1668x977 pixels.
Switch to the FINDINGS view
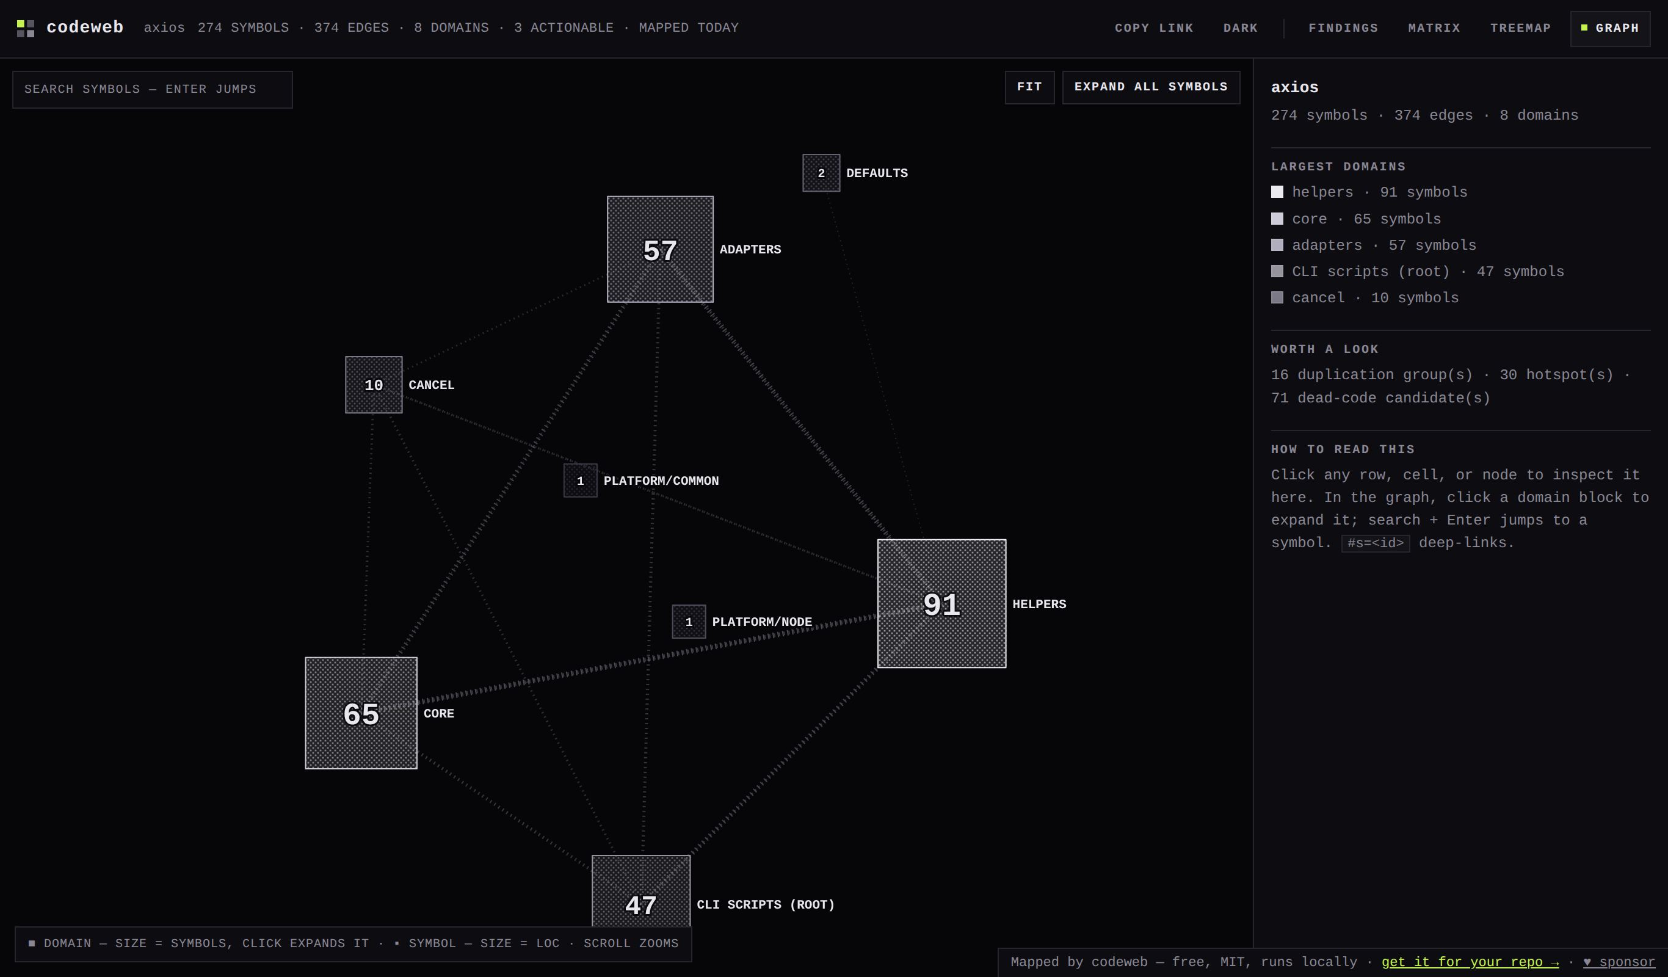[x=1343, y=28]
